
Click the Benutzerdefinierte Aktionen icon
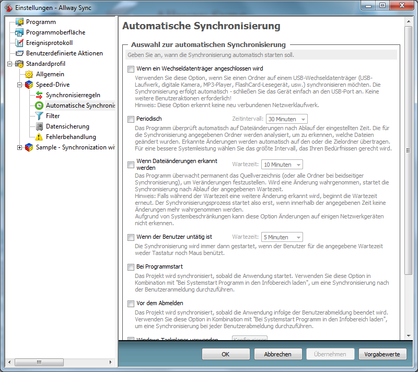click(x=19, y=53)
